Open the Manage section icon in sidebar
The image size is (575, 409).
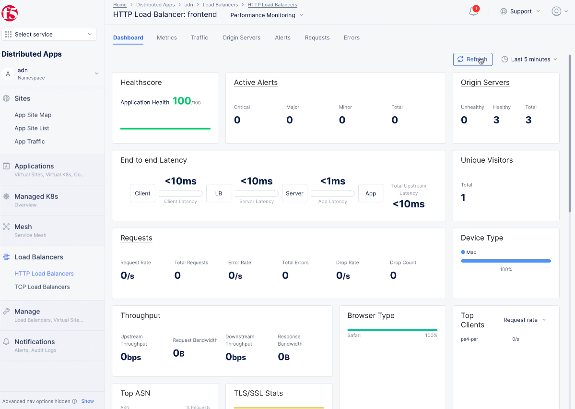click(5, 311)
